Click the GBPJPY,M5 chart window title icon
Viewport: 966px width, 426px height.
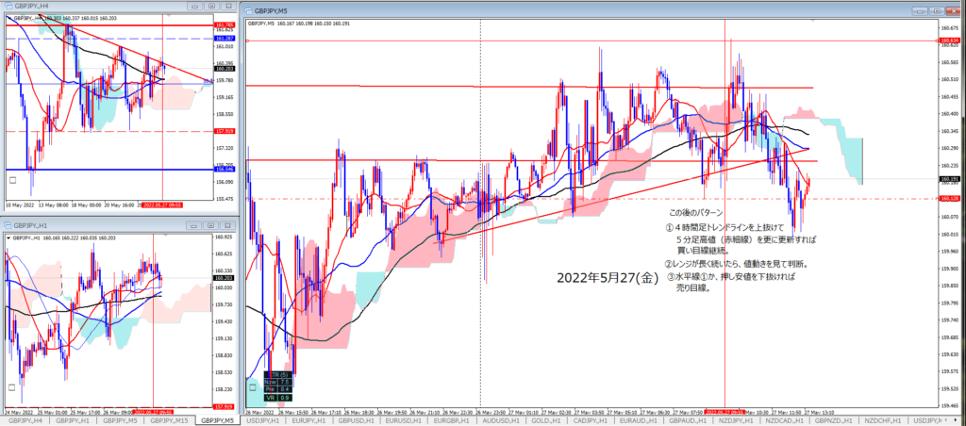tap(247, 11)
